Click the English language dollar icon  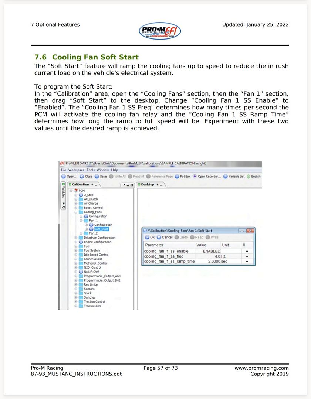249,176
